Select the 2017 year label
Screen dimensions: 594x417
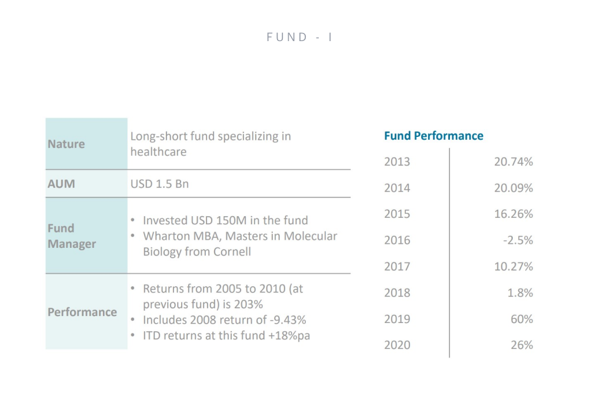(397, 267)
